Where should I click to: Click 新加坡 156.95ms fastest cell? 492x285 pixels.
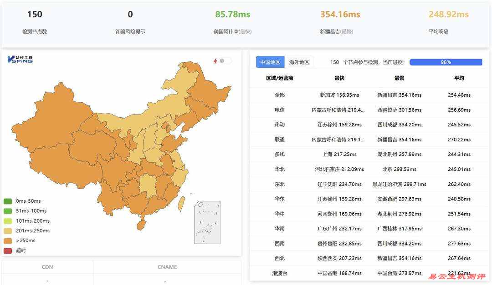coord(339,95)
